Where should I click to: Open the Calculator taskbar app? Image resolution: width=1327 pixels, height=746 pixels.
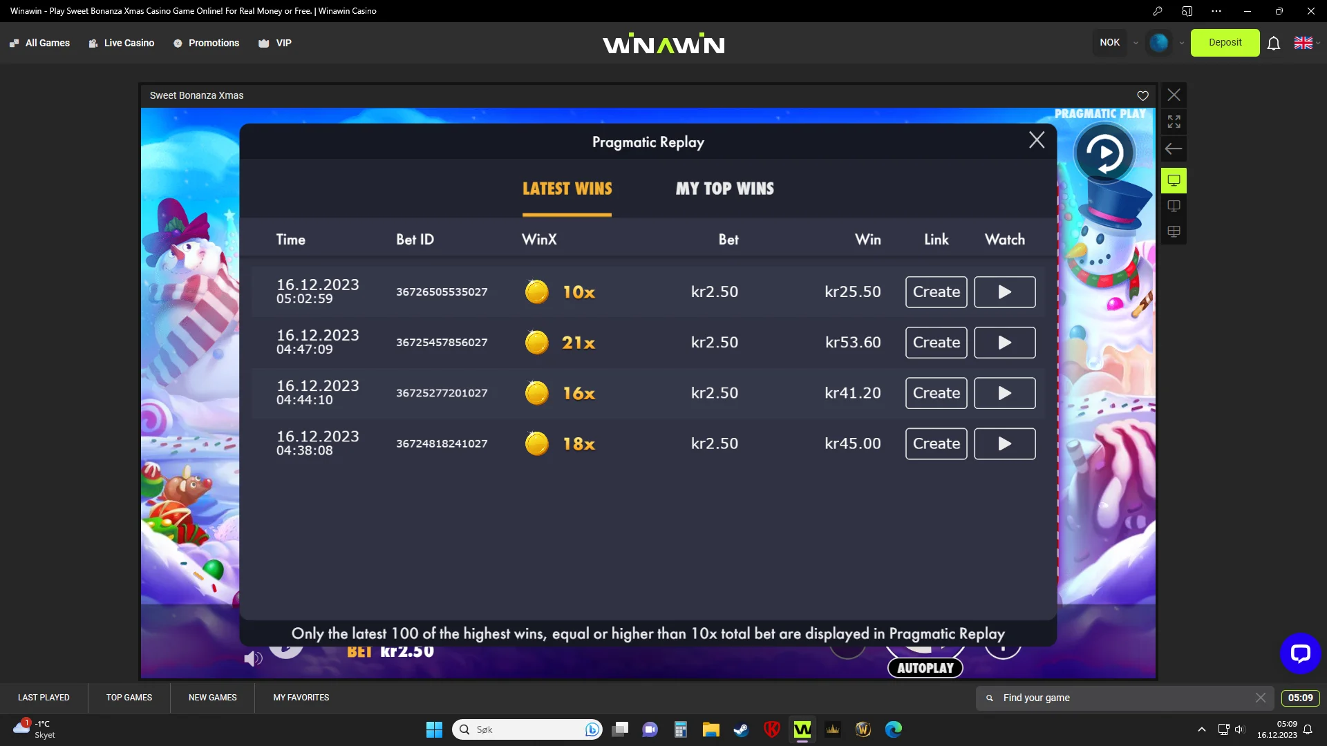point(681,729)
